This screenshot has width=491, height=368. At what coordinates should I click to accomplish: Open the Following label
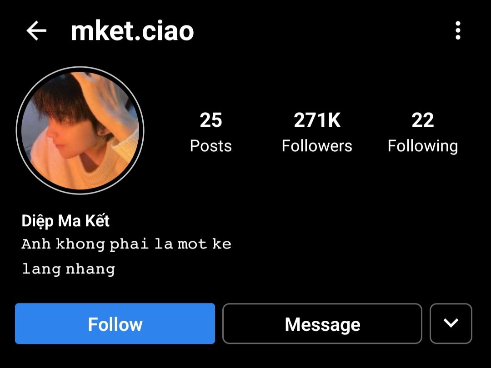(423, 146)
